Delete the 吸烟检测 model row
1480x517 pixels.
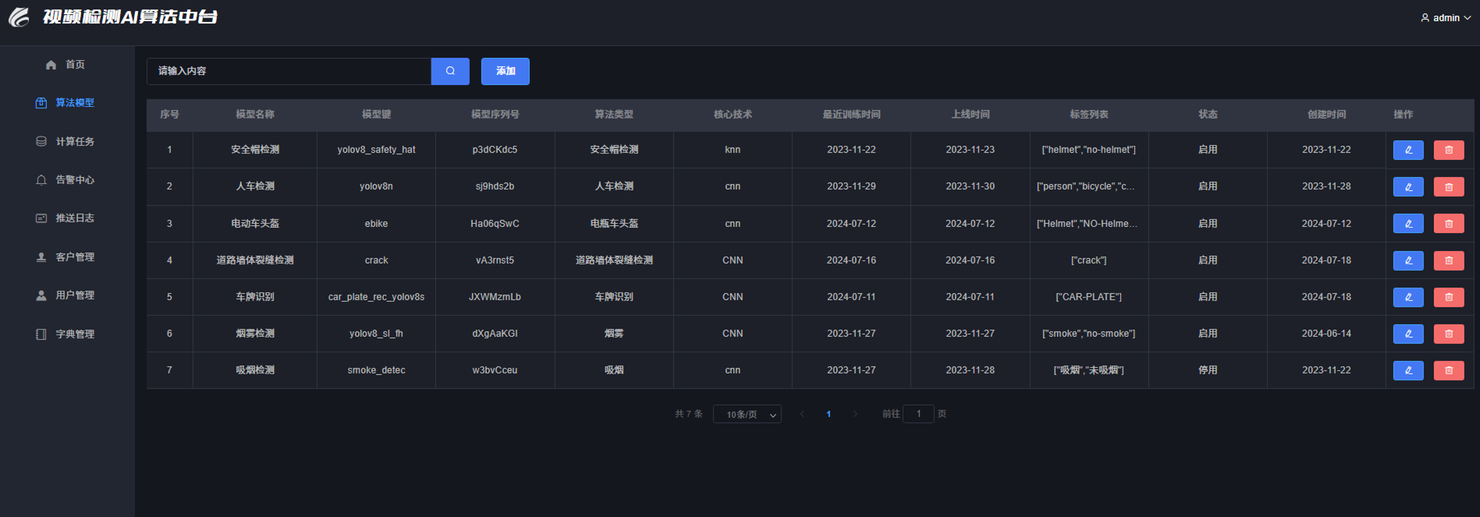pyautogui.click(x=1449, y=370)
